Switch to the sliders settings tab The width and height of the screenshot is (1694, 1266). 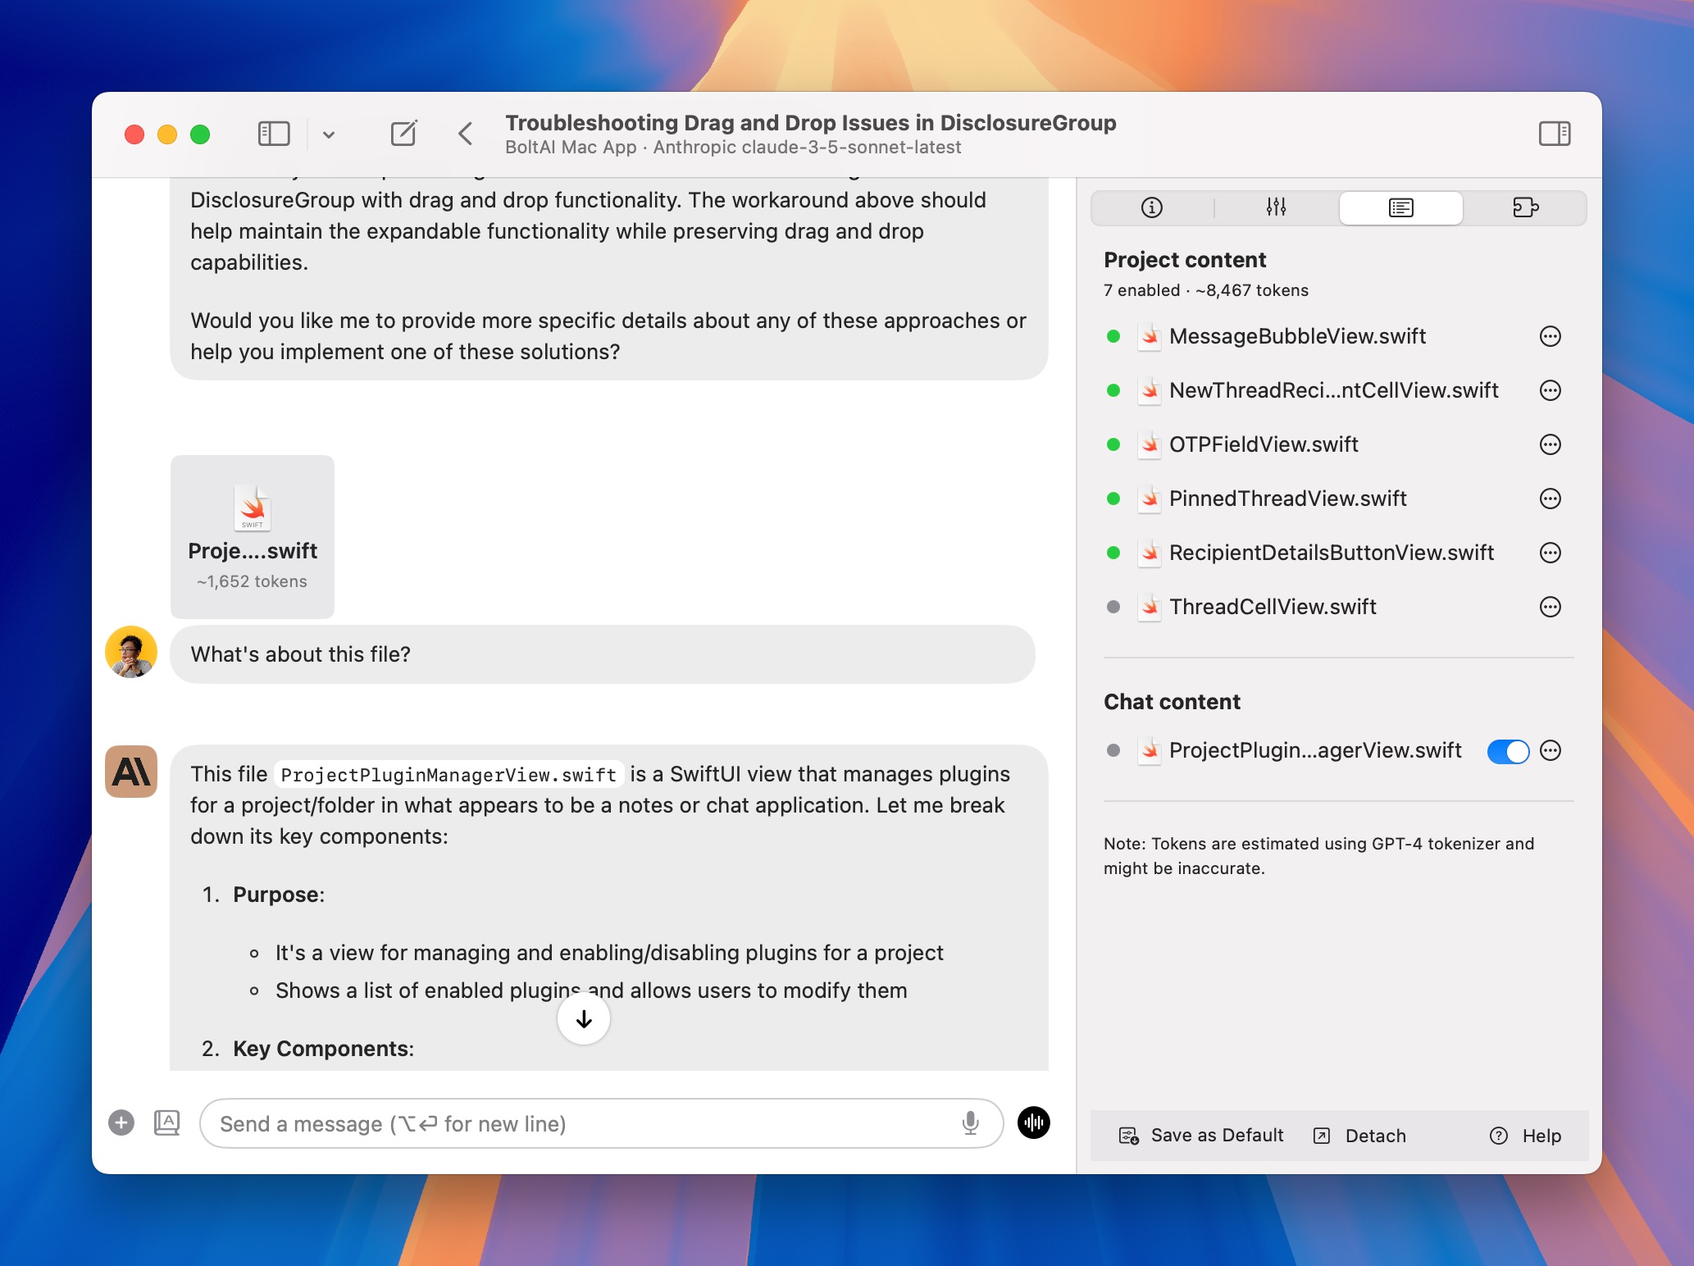point(1276,208)
